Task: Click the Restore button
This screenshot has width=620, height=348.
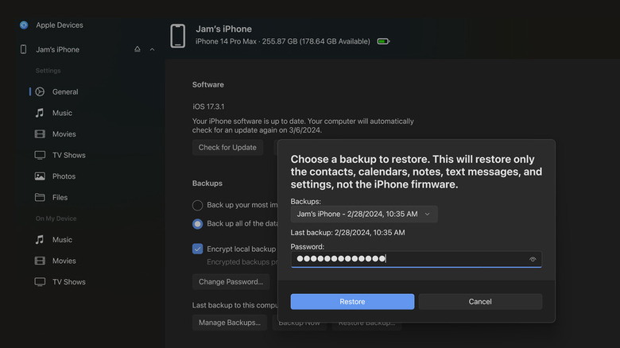Action: (x=352, y=302)
